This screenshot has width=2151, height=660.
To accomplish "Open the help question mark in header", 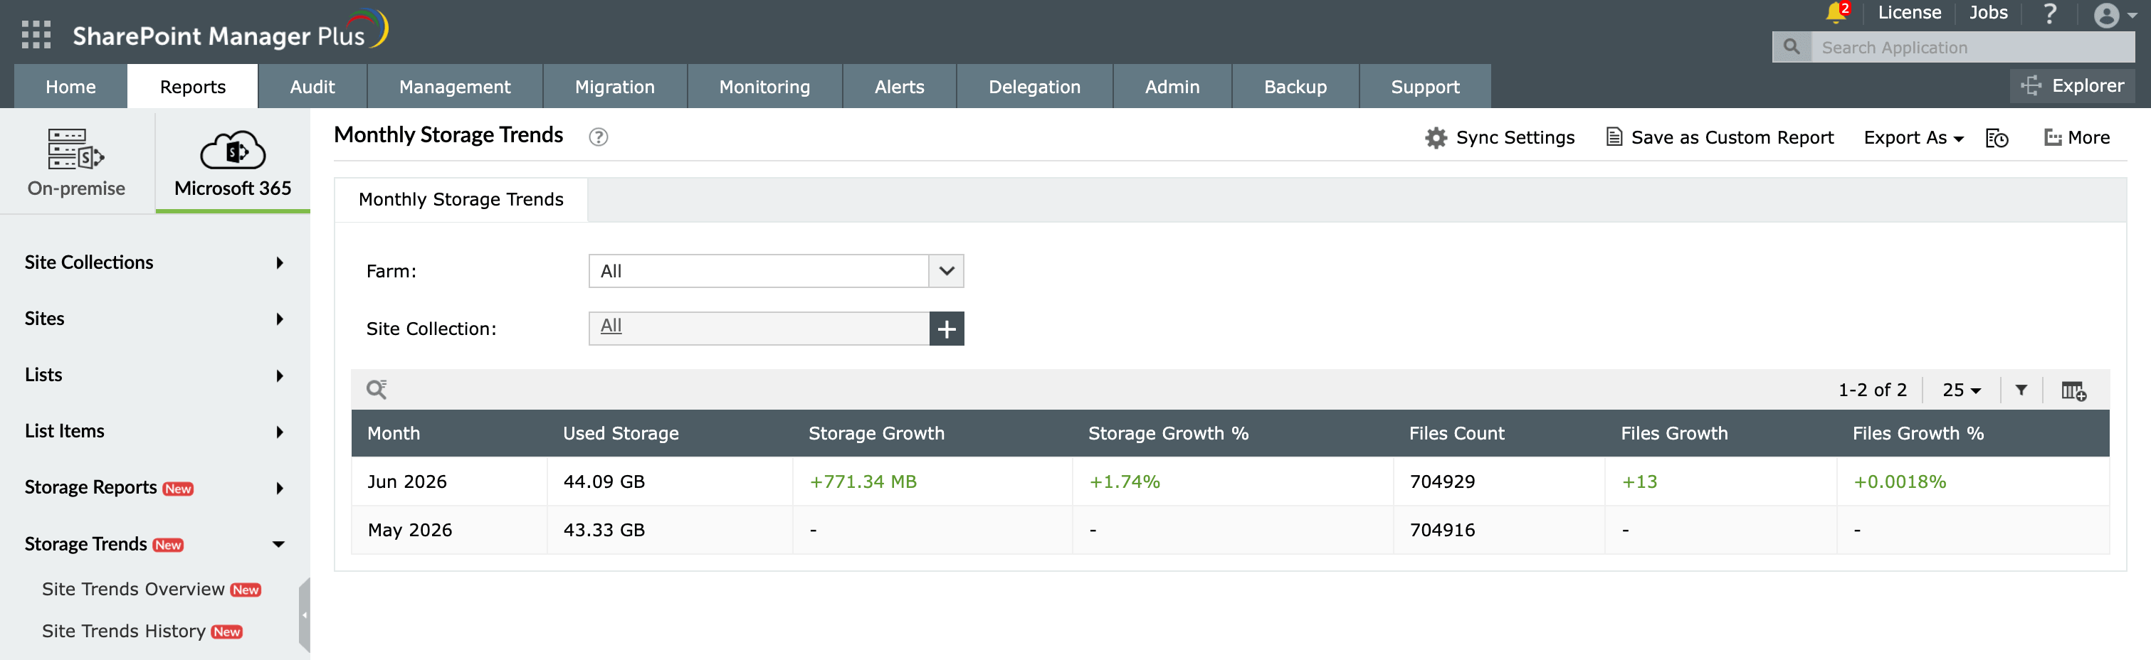I will [2049, 14].
